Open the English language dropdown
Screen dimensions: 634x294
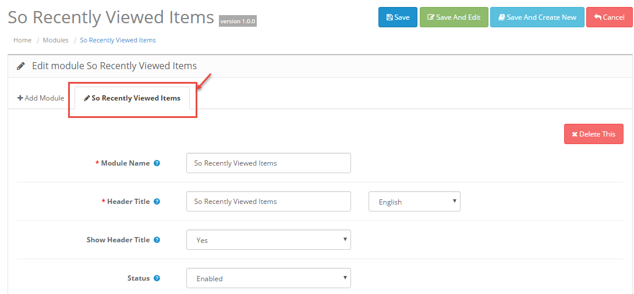tap(415, 202)
